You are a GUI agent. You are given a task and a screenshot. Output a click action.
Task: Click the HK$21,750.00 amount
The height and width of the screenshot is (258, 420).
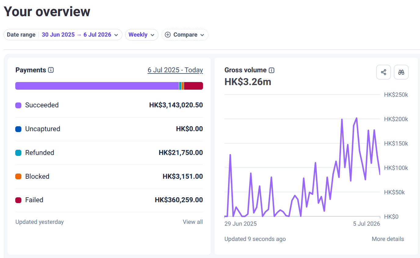coord(181,153)
